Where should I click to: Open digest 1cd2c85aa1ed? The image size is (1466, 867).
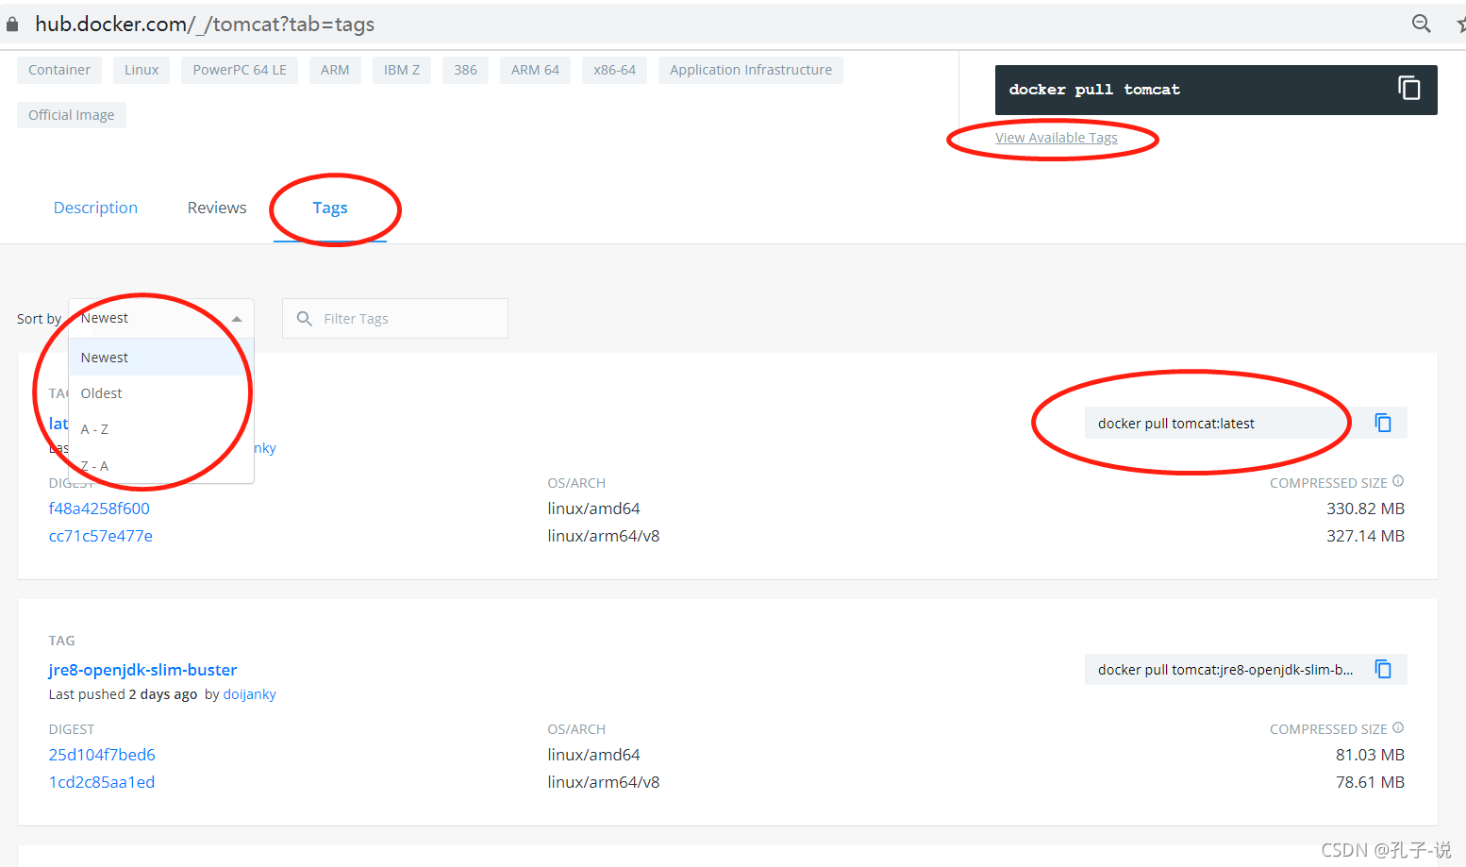point(102,782)
